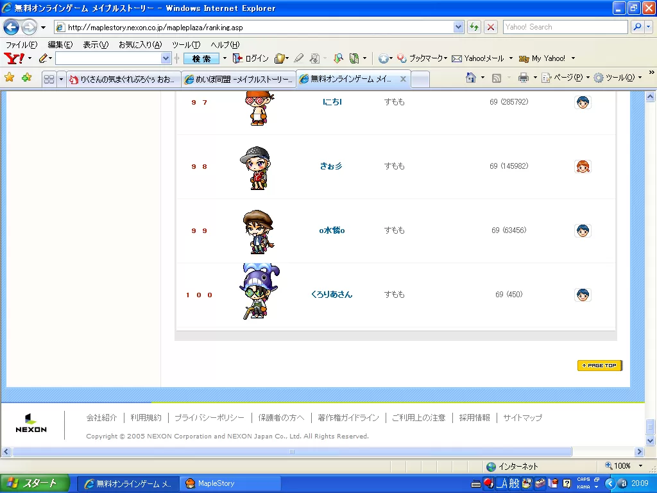
Task: Click the orange-haired avatar icon for きぉ彡
Action: (x=583, y=166)
